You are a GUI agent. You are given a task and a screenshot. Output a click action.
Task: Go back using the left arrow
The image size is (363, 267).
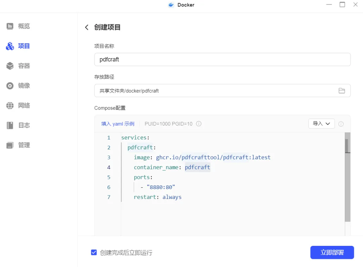point(87,27)
